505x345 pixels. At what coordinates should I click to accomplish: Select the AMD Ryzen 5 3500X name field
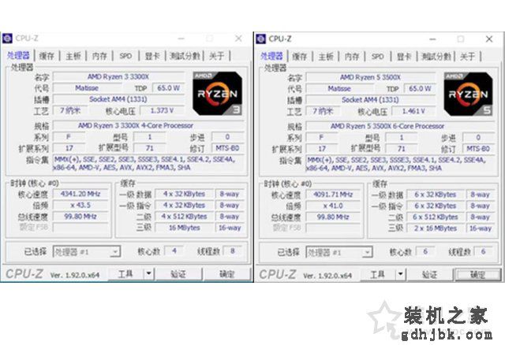pyautogui.click(x=370, y=77)
